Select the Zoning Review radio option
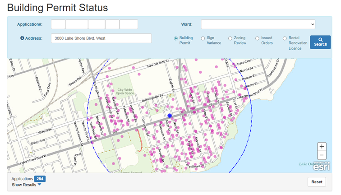This screenshot has width=341, height=195. [230, 38]
